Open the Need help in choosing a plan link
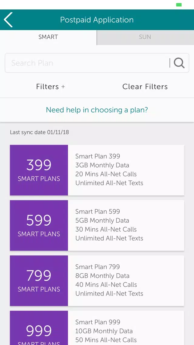The height and width of the screenshot is (345, 194). [97, 110]
